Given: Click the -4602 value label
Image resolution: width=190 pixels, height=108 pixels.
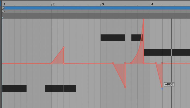Looking at the screenshot, I should [x=169, y=84].
